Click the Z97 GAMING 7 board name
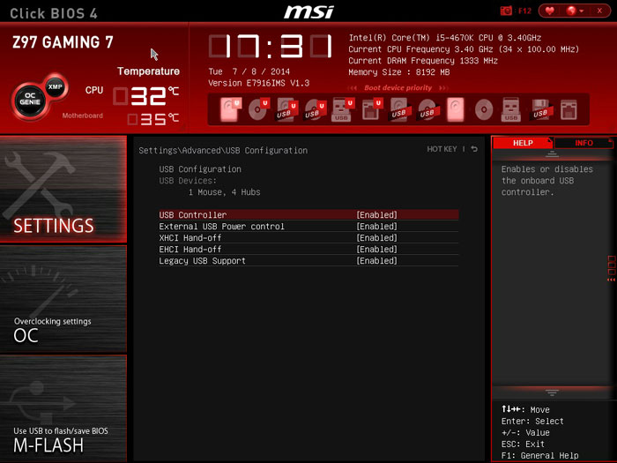The width and height of the screenshot is (617, 463). click(63, 42)
